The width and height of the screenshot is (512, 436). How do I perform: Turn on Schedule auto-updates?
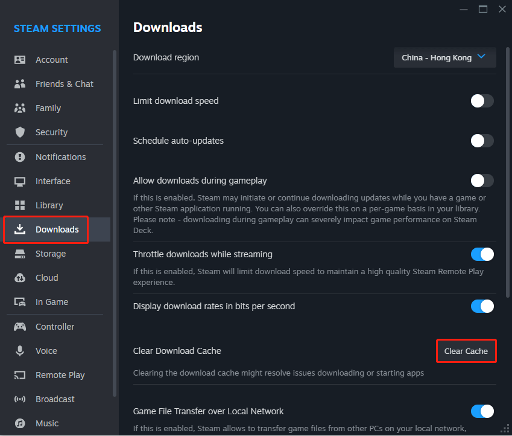[482, 141]
